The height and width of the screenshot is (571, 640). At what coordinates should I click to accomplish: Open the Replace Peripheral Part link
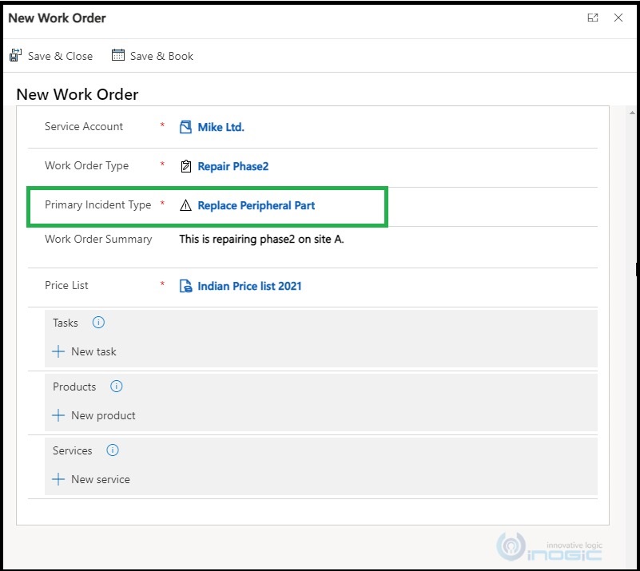pyautogui.click(x=256, y=205)
